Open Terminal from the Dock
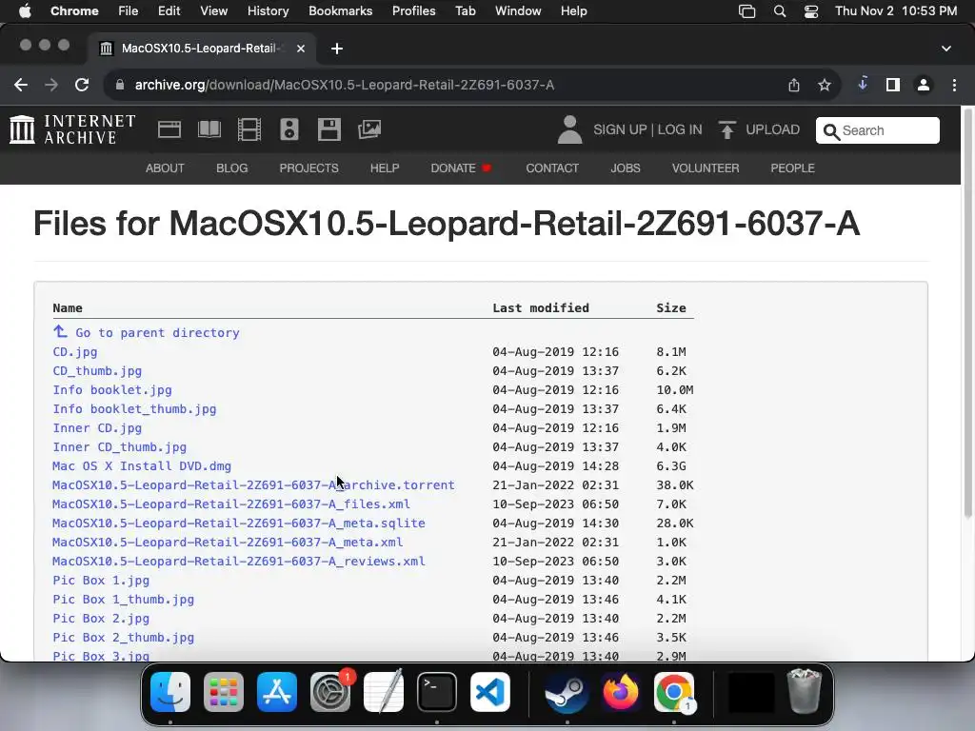Image resolution: width=975 pixels, height=731 pixels. click(436, 692)
